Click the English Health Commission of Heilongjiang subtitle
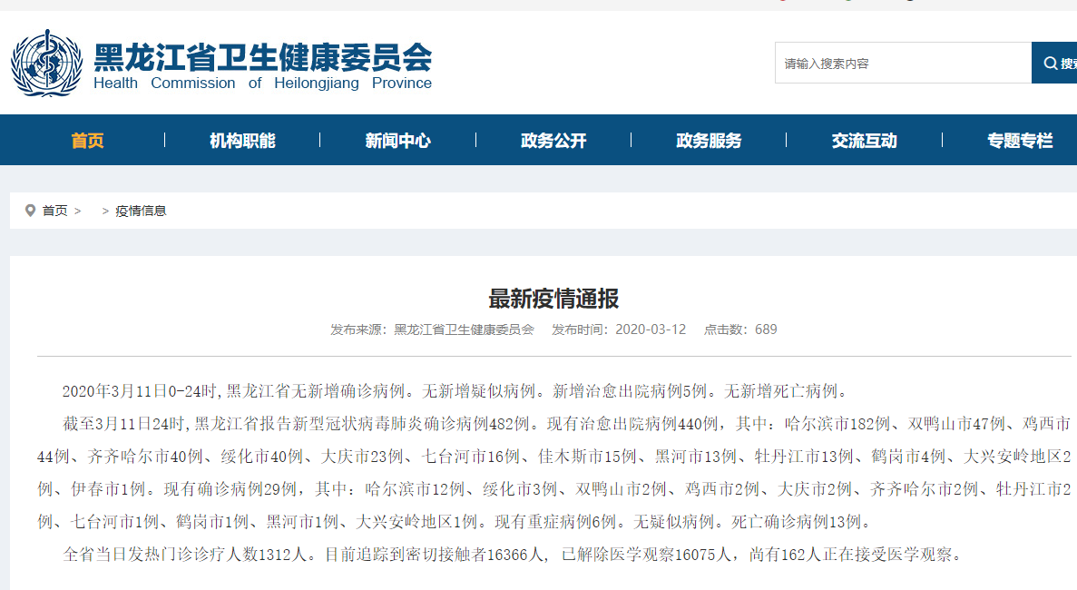Image resolution: width=1077 pixels, height=590 pixels. click(263, 84)
